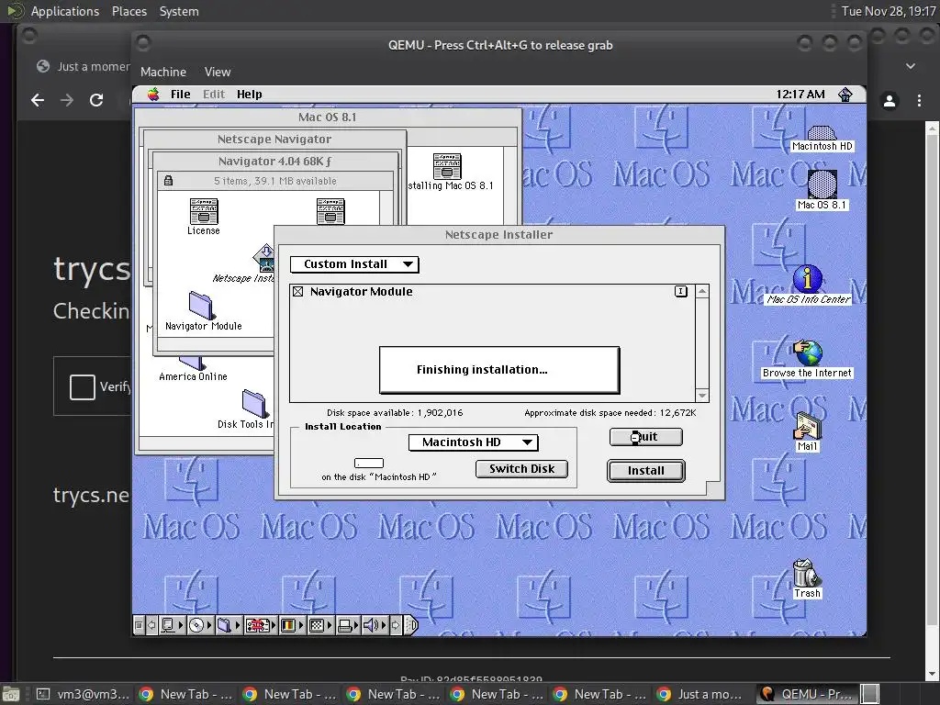
Task: Click the Location Manager control strip icon
Action: pos(257,625)
